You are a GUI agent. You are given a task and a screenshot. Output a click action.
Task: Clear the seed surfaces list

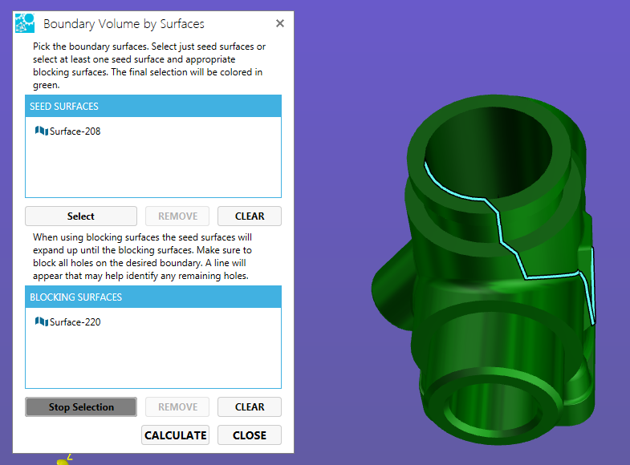pyautogui.click(x=250, y=216)
